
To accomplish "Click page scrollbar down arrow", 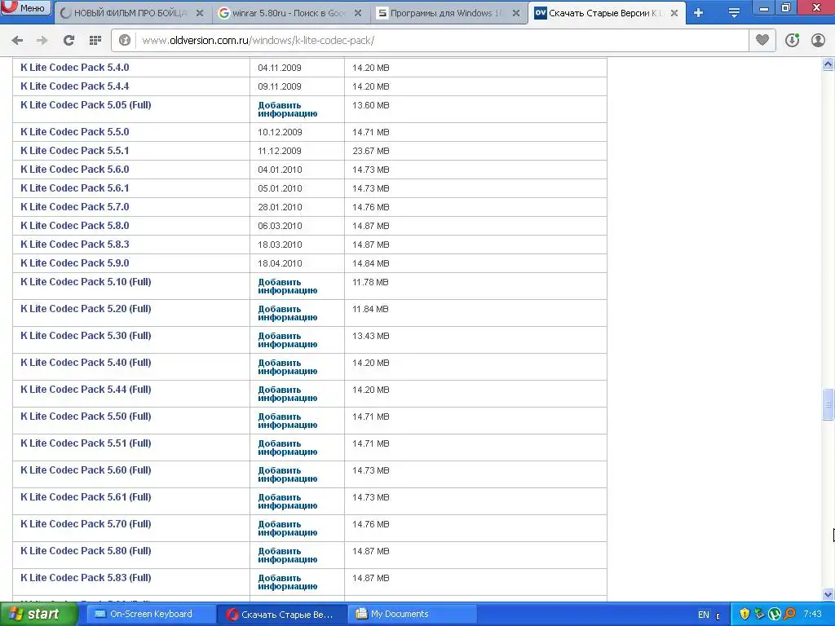I will coord(828,593).
